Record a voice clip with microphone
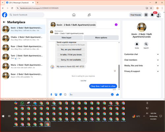The width and height of the screenshot is (165, 132). click(x=51, y=94)
